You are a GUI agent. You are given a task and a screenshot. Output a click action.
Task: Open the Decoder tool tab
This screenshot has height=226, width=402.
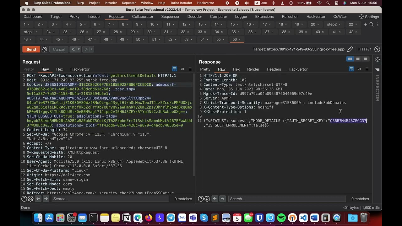195,17
